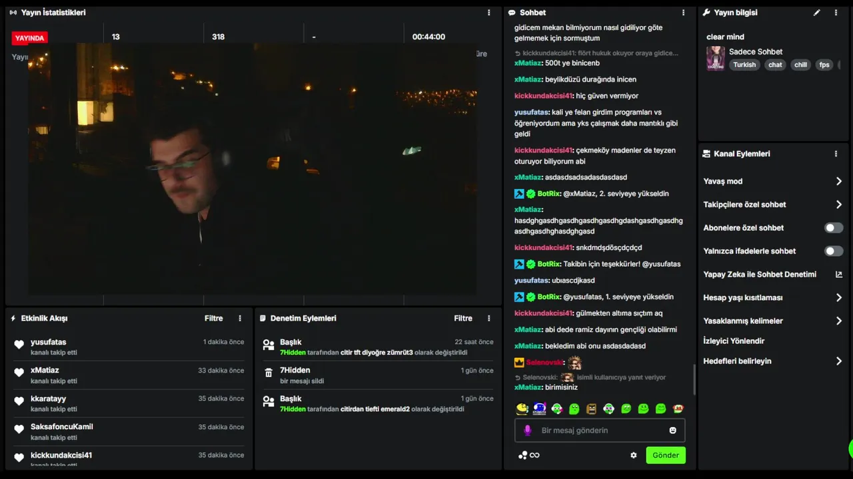This screenshot has width=853, height=479.
Task: Click the chat panel scrollbar
Action: click(694, 379)
